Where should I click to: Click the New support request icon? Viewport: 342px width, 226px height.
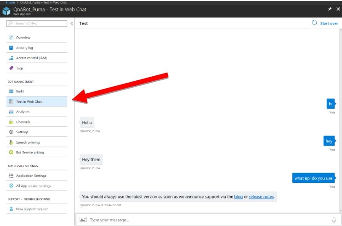click(11, 209)
